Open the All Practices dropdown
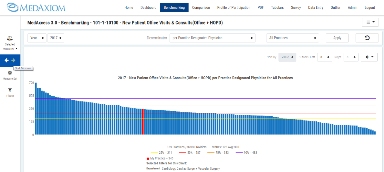This screenshot has height=172, width=384. tap(292, 38)
